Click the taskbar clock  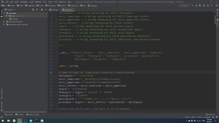click(209, 121)
